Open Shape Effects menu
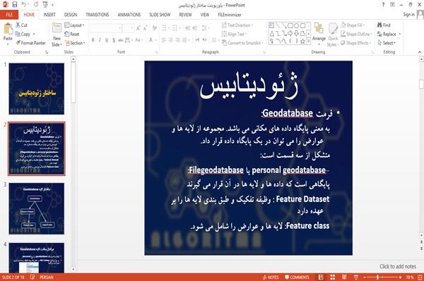The height and width of the screenshot is (281, 424). click(356, 43)
